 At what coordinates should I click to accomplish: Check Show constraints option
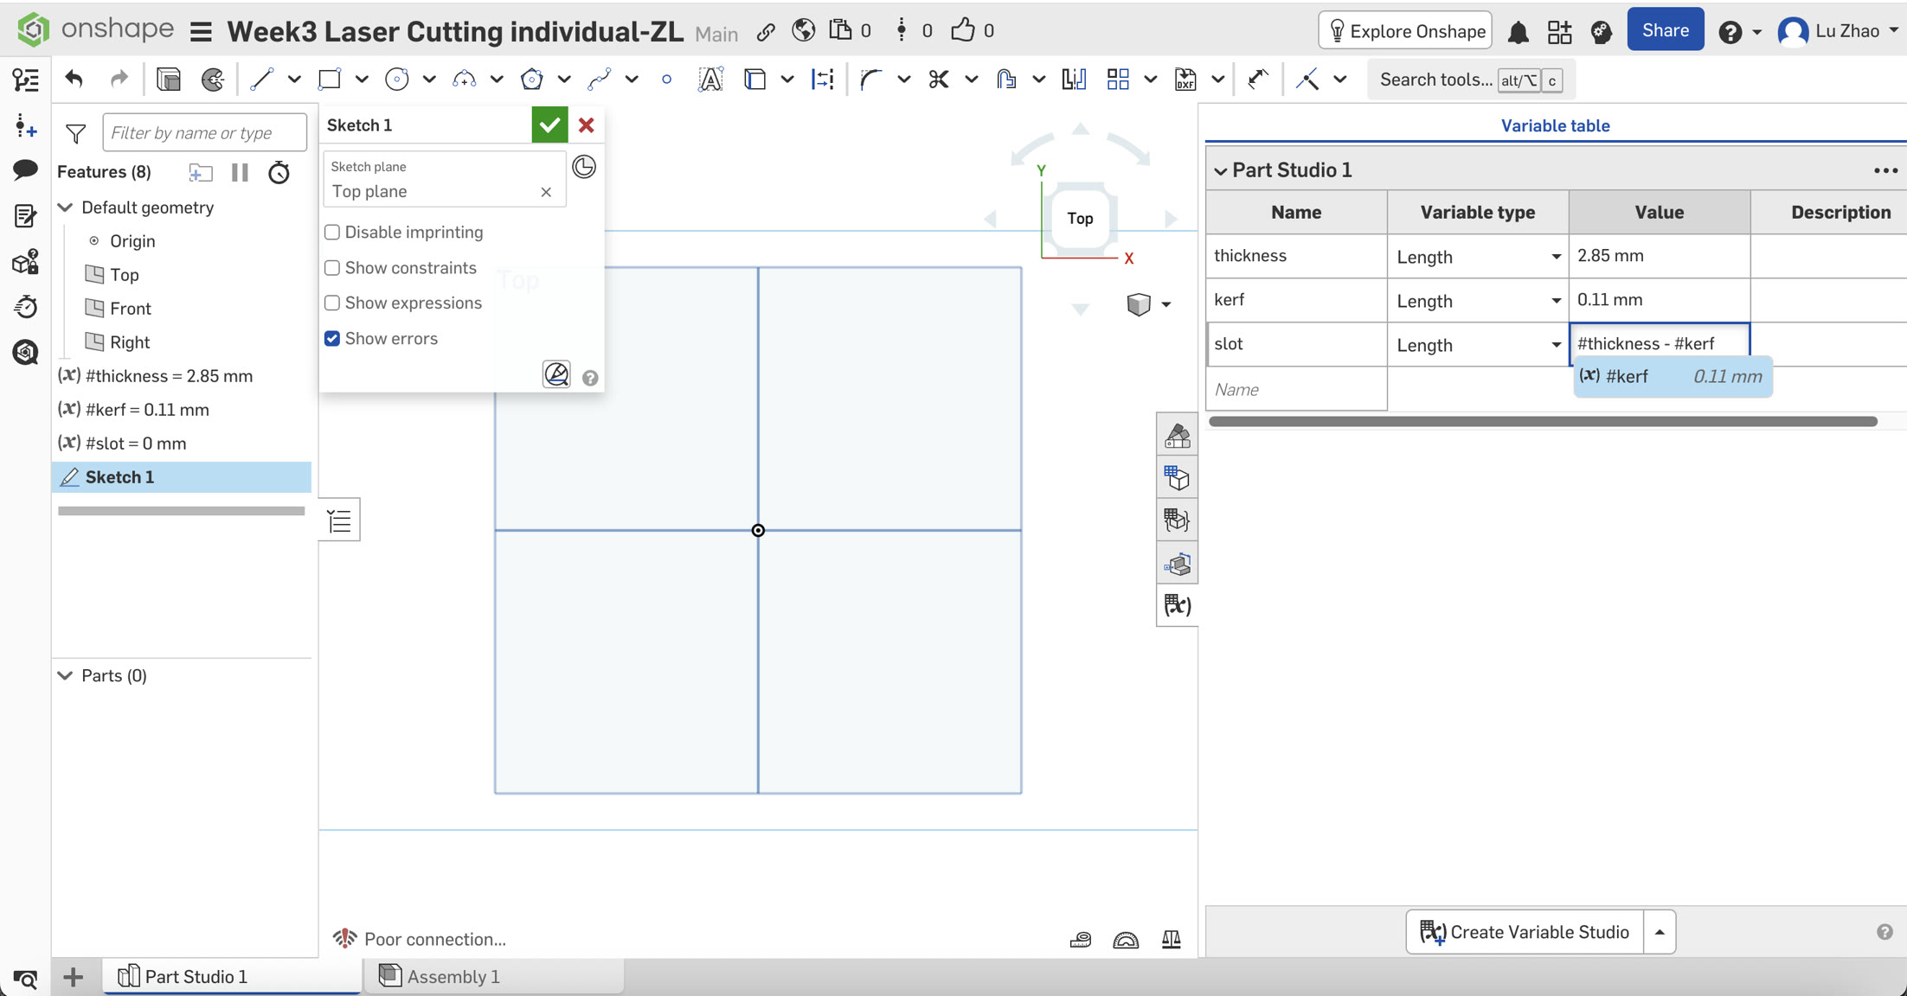tap(332, 268)
